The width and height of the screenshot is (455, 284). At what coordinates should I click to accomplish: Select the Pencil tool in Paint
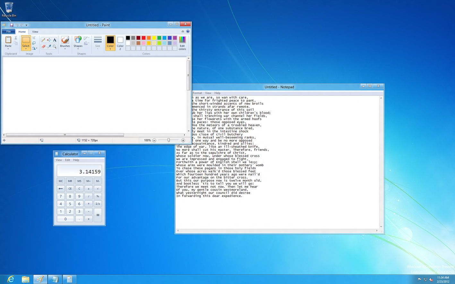43,40
